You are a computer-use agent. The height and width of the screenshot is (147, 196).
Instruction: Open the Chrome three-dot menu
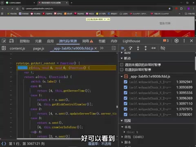click(x=194, y=9)
